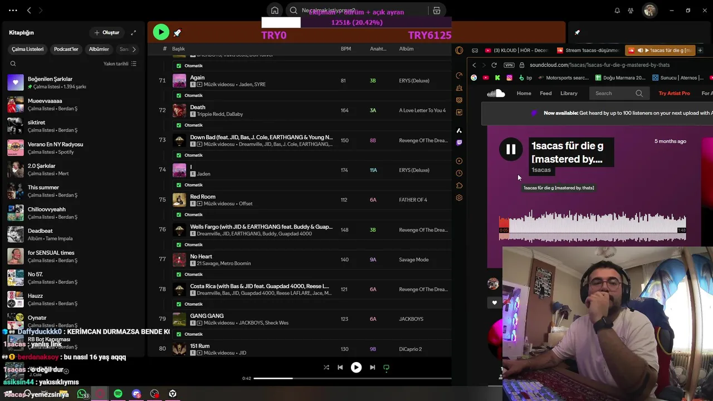Pause the SoundCloud track with the pause button
The image size is (713, 401).
(511, 149)
